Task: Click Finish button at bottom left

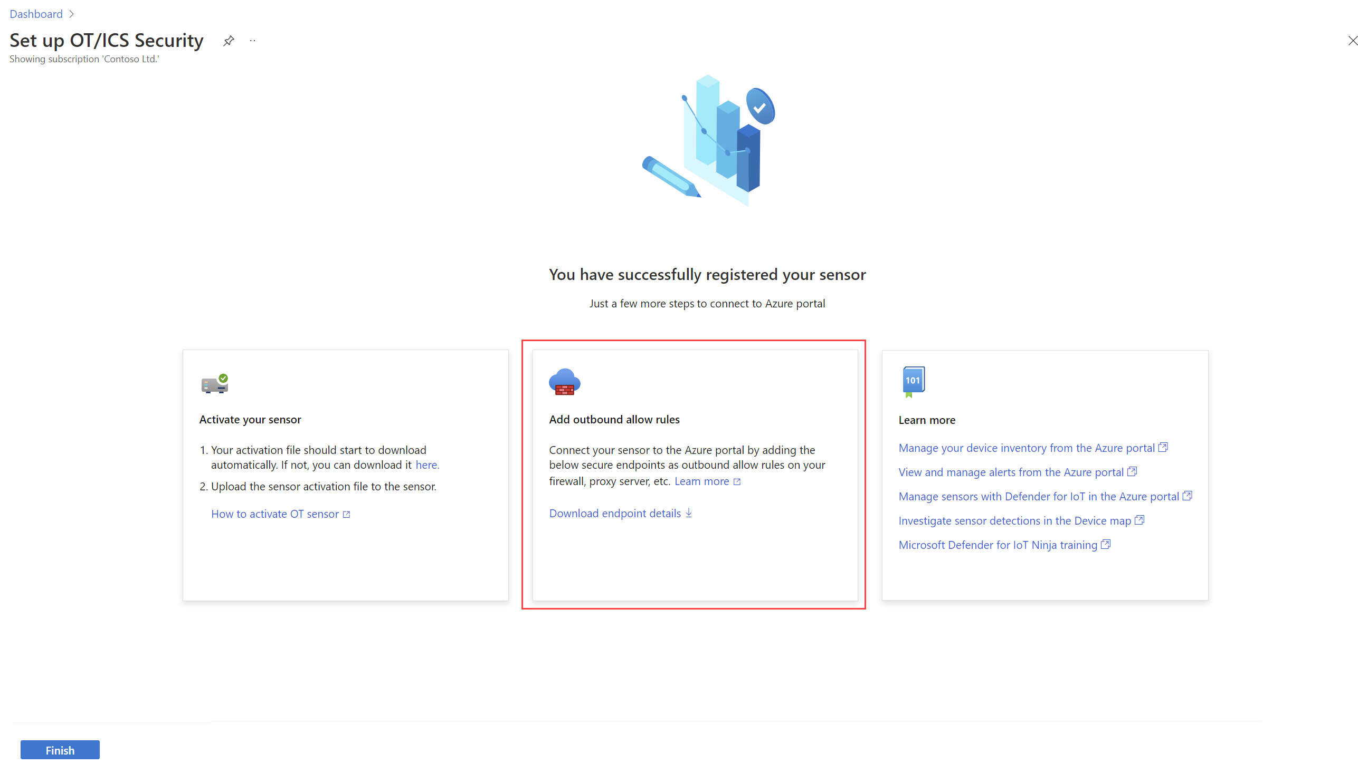Action: click(59, 750)
